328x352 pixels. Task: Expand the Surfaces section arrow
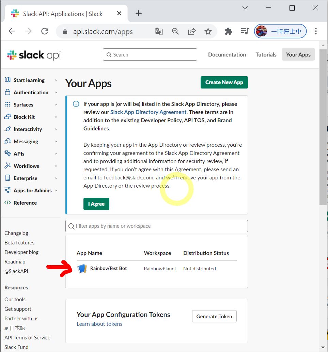pos(56,105)
